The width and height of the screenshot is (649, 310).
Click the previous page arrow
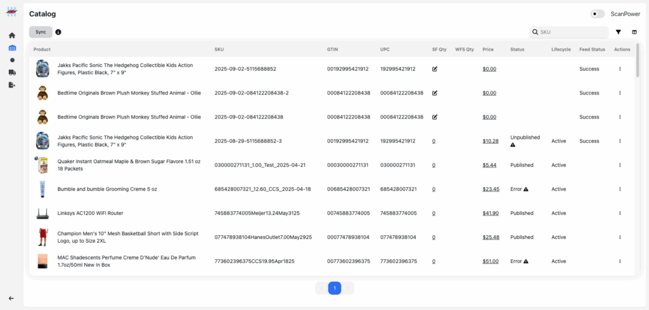[321, 288]
